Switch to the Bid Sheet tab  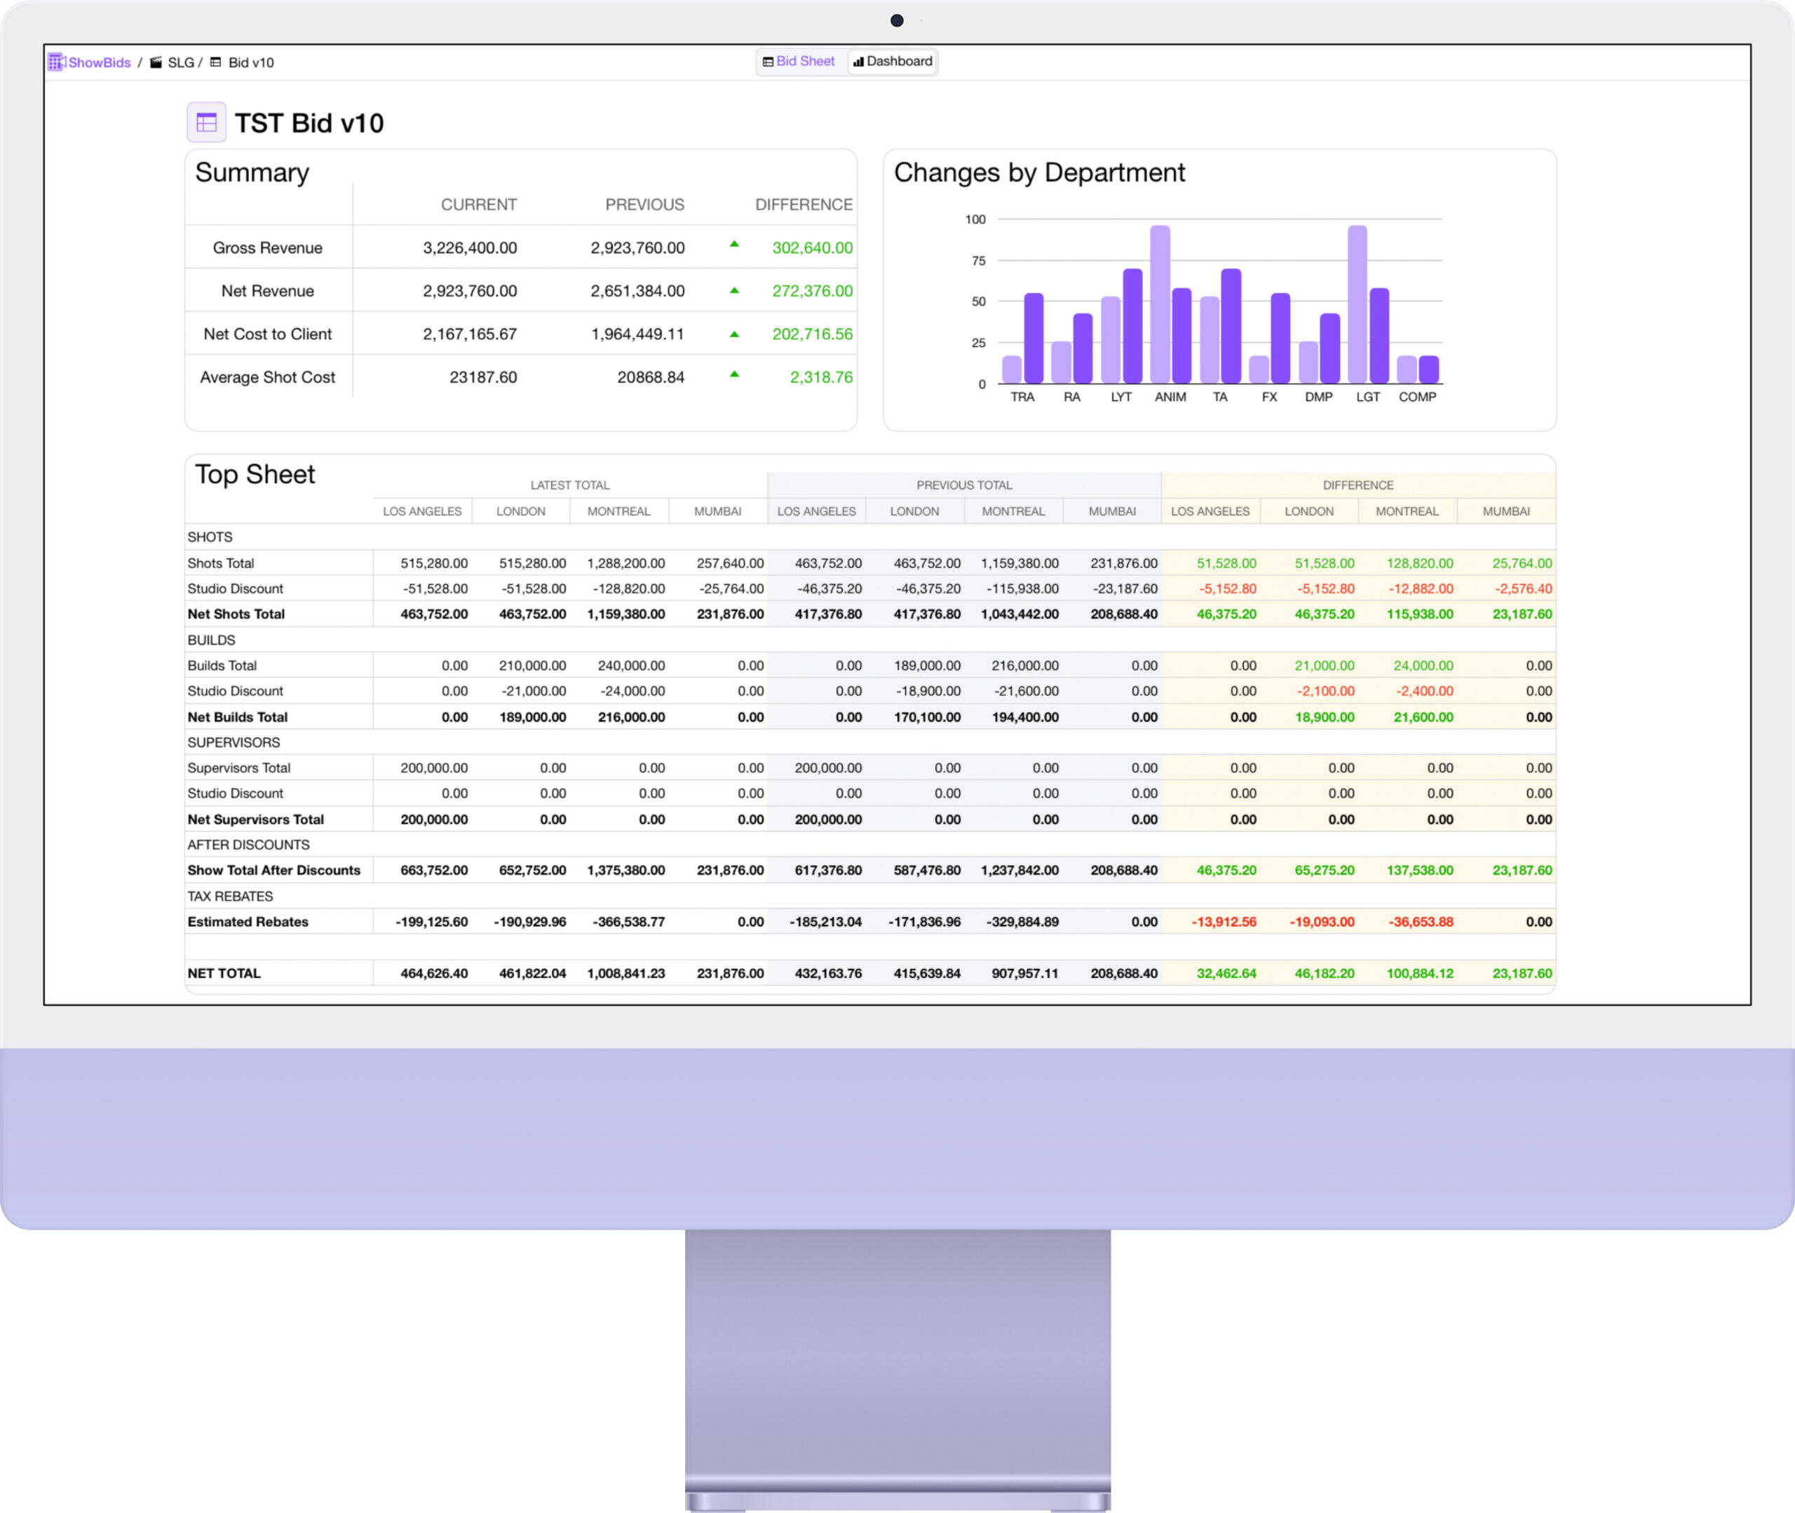[799, 62]
